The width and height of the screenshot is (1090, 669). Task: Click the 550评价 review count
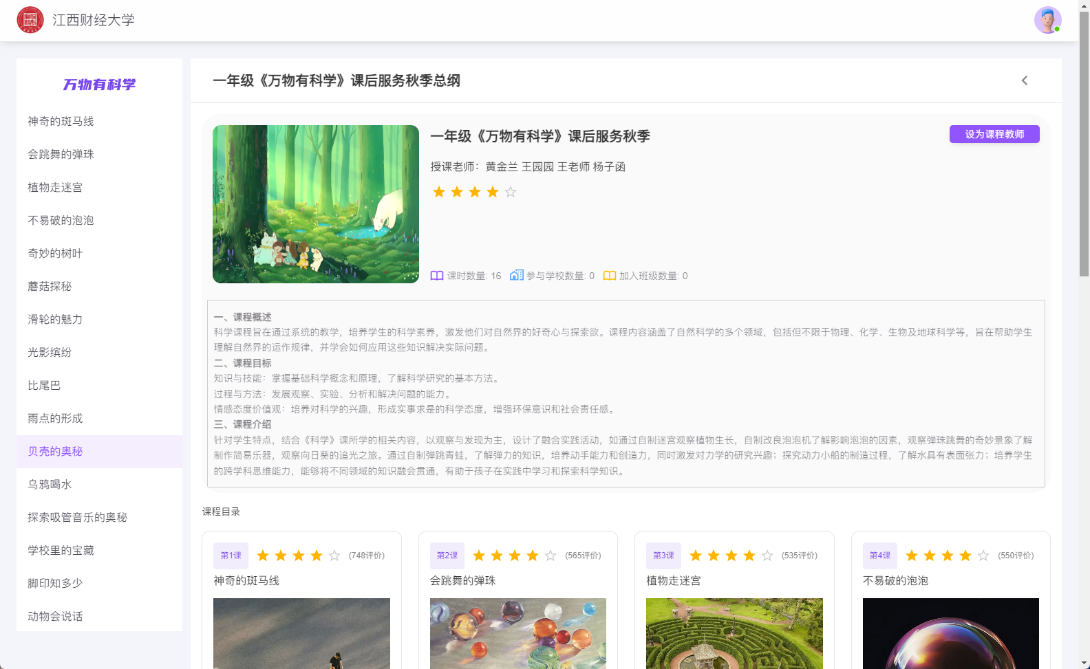(x=1016, y=556)
